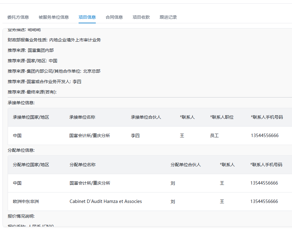The height and width of the screenshot is (229, 292).
Task: Open the 项目收款 tab
Action: (x=141, y=17)
